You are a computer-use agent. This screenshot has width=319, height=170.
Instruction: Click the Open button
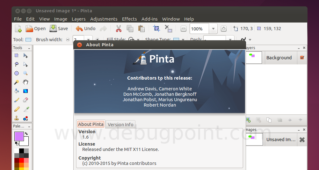click(x=35, y=29)
